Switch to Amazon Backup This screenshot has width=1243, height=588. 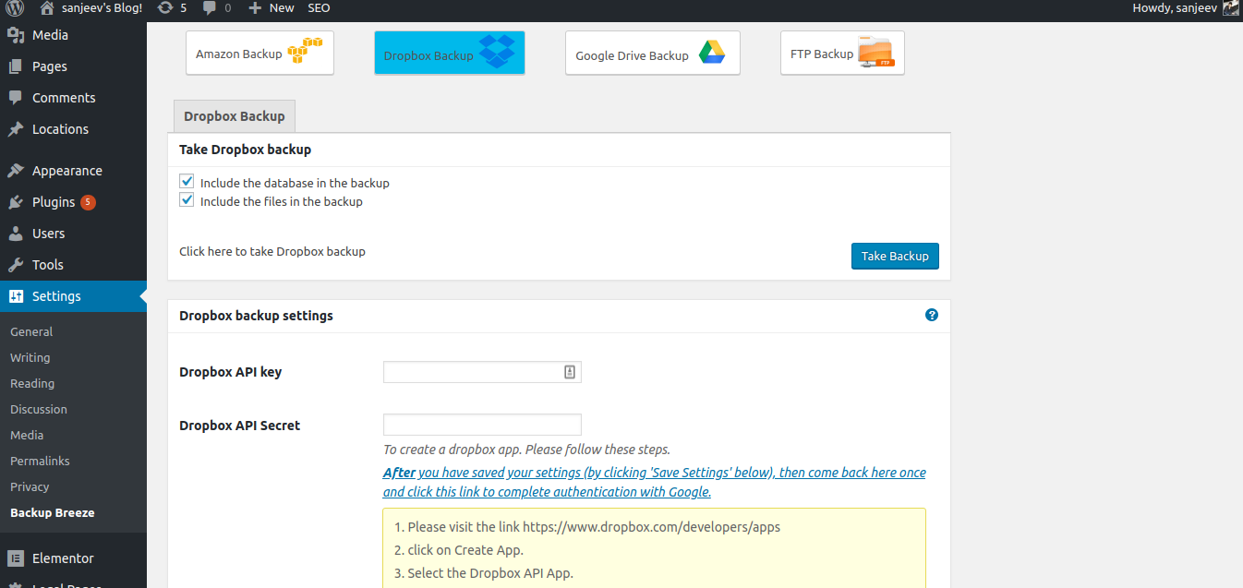[259, 53]
